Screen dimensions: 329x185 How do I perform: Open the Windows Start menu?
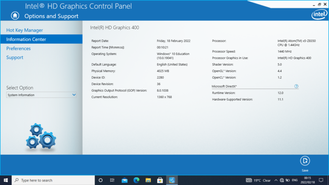pos(6,180)
